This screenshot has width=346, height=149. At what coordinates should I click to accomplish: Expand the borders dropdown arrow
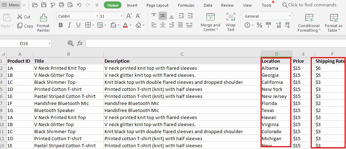coord(93,25)
